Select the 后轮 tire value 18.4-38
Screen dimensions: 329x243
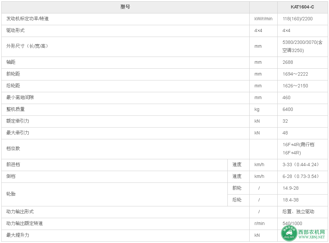(290, 200)
